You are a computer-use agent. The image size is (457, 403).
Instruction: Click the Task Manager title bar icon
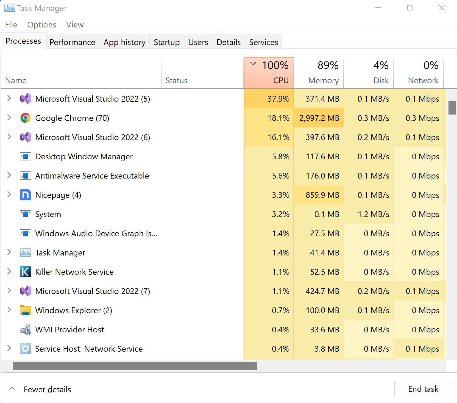(10, 8)
